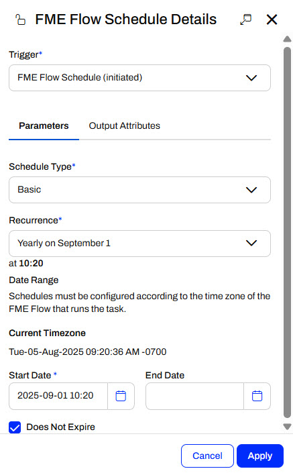The height and width of the screenshot is (473, 293).
Task: Click the Apply button
Action: (260, 456)
